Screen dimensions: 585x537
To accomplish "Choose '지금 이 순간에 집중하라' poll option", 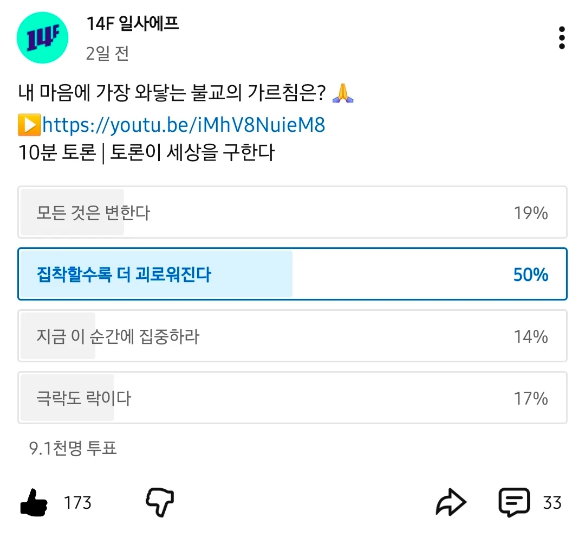I will coord(292,336).
